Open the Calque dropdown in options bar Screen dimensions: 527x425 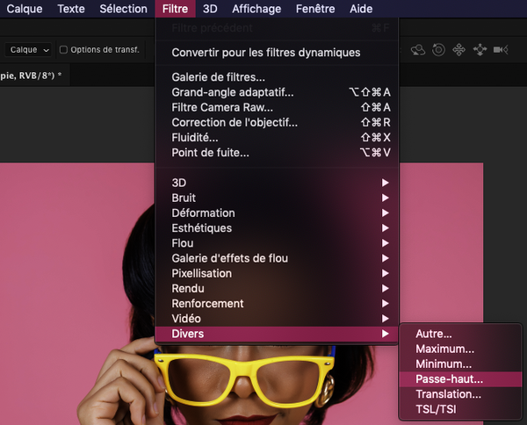click(28, 50)
